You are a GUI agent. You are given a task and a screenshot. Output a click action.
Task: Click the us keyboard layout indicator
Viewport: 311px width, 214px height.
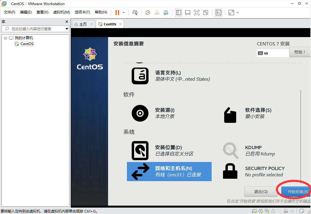273,53
